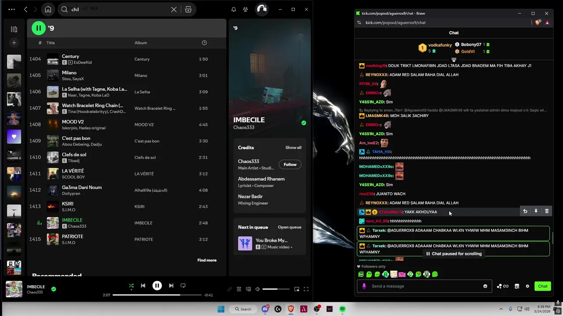Toggle saved check beside IMBECILE in panel
Screen dimensions: 563x316
click(303, 123)
